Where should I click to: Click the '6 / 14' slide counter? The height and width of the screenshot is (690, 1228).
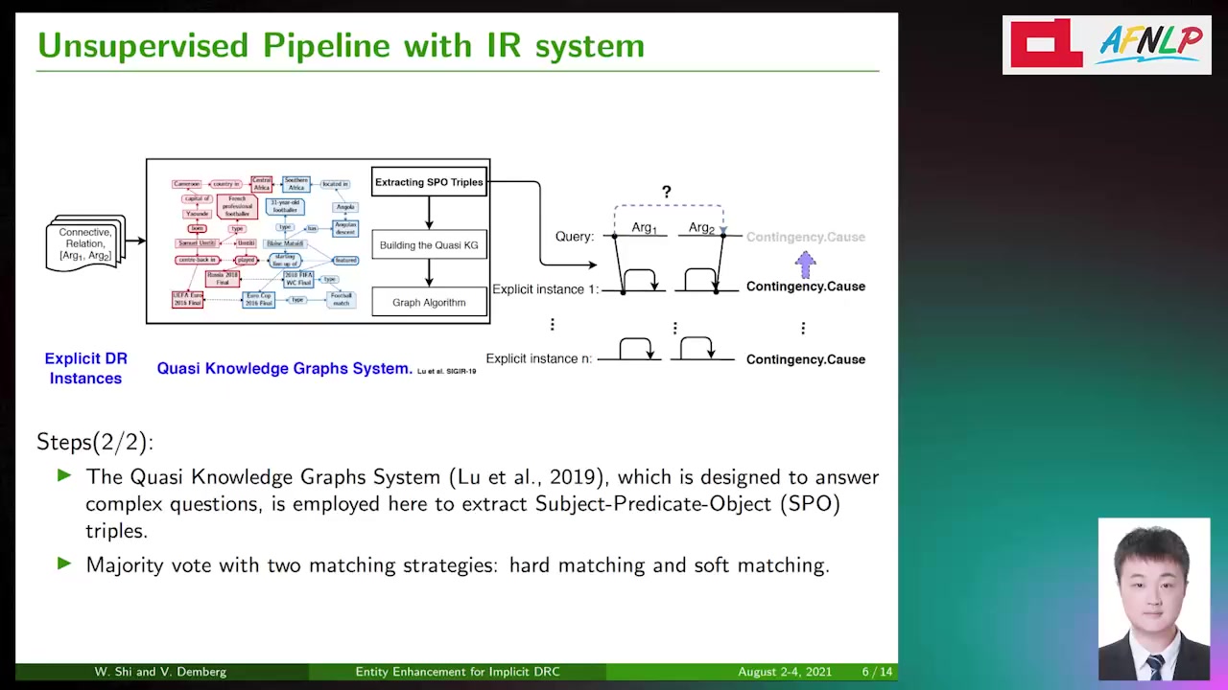click(x=877, y=672)
